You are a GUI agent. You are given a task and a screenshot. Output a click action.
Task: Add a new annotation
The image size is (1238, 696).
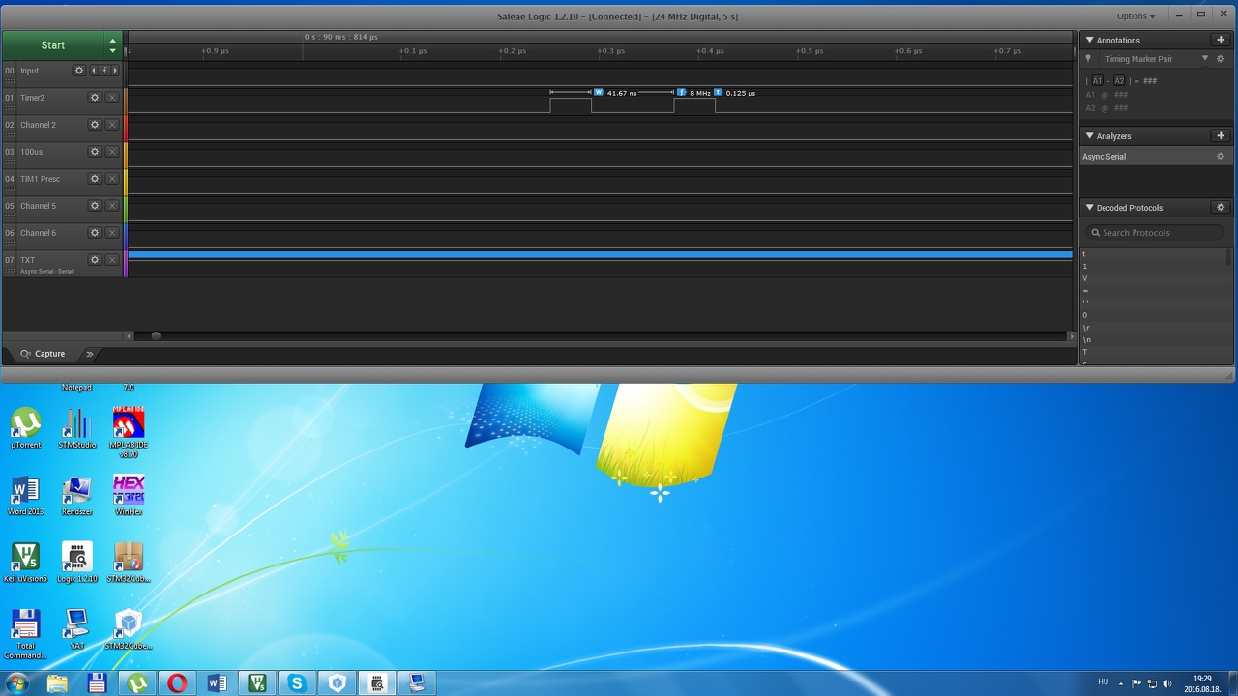pos(1221,41)
